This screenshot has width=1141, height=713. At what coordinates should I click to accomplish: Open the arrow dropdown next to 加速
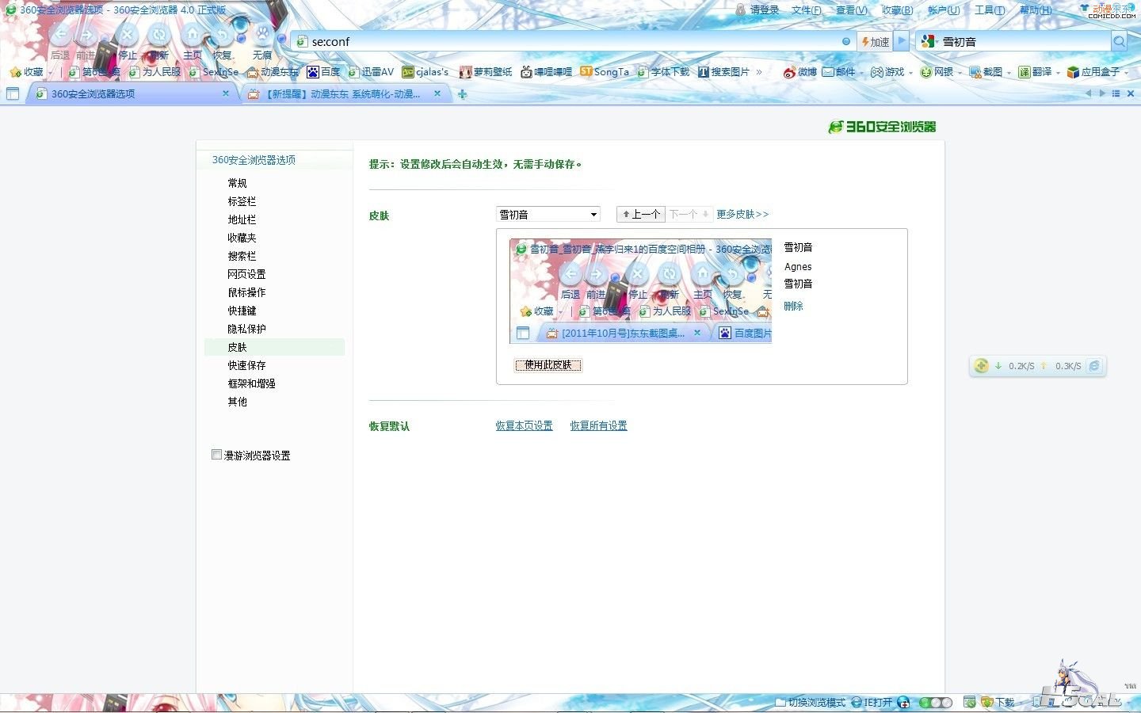click(901, 42)
